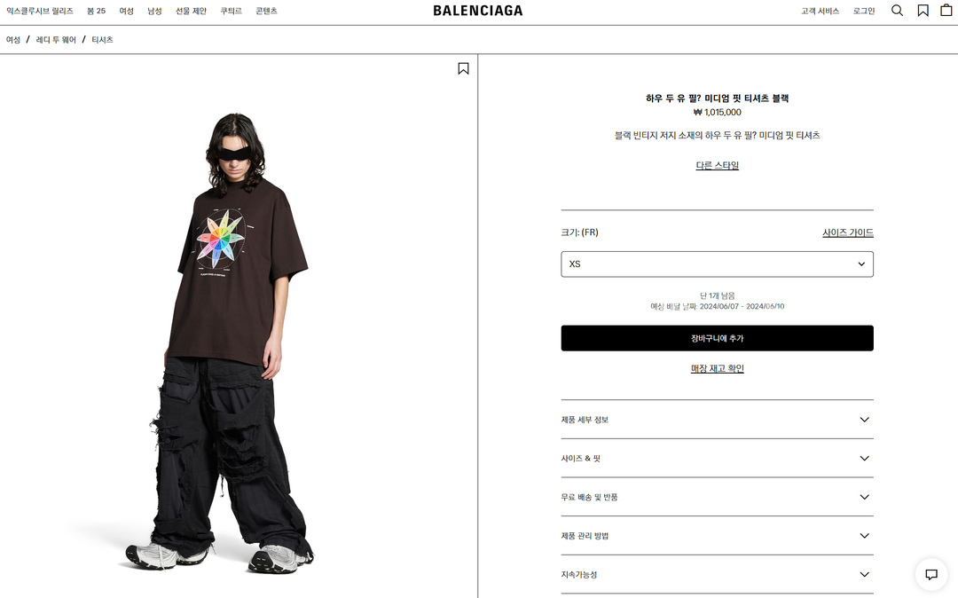The height and width of the screenshot is (598, 958).
Task: Expand the 무료 배송 및 반품 section
Action: [x=718, y=497]
